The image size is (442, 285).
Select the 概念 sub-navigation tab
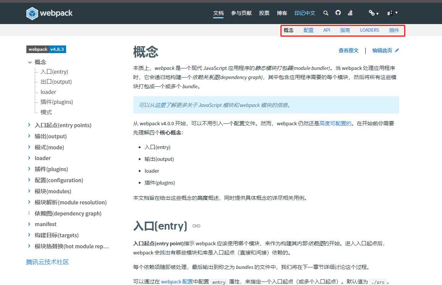point(288,30)
